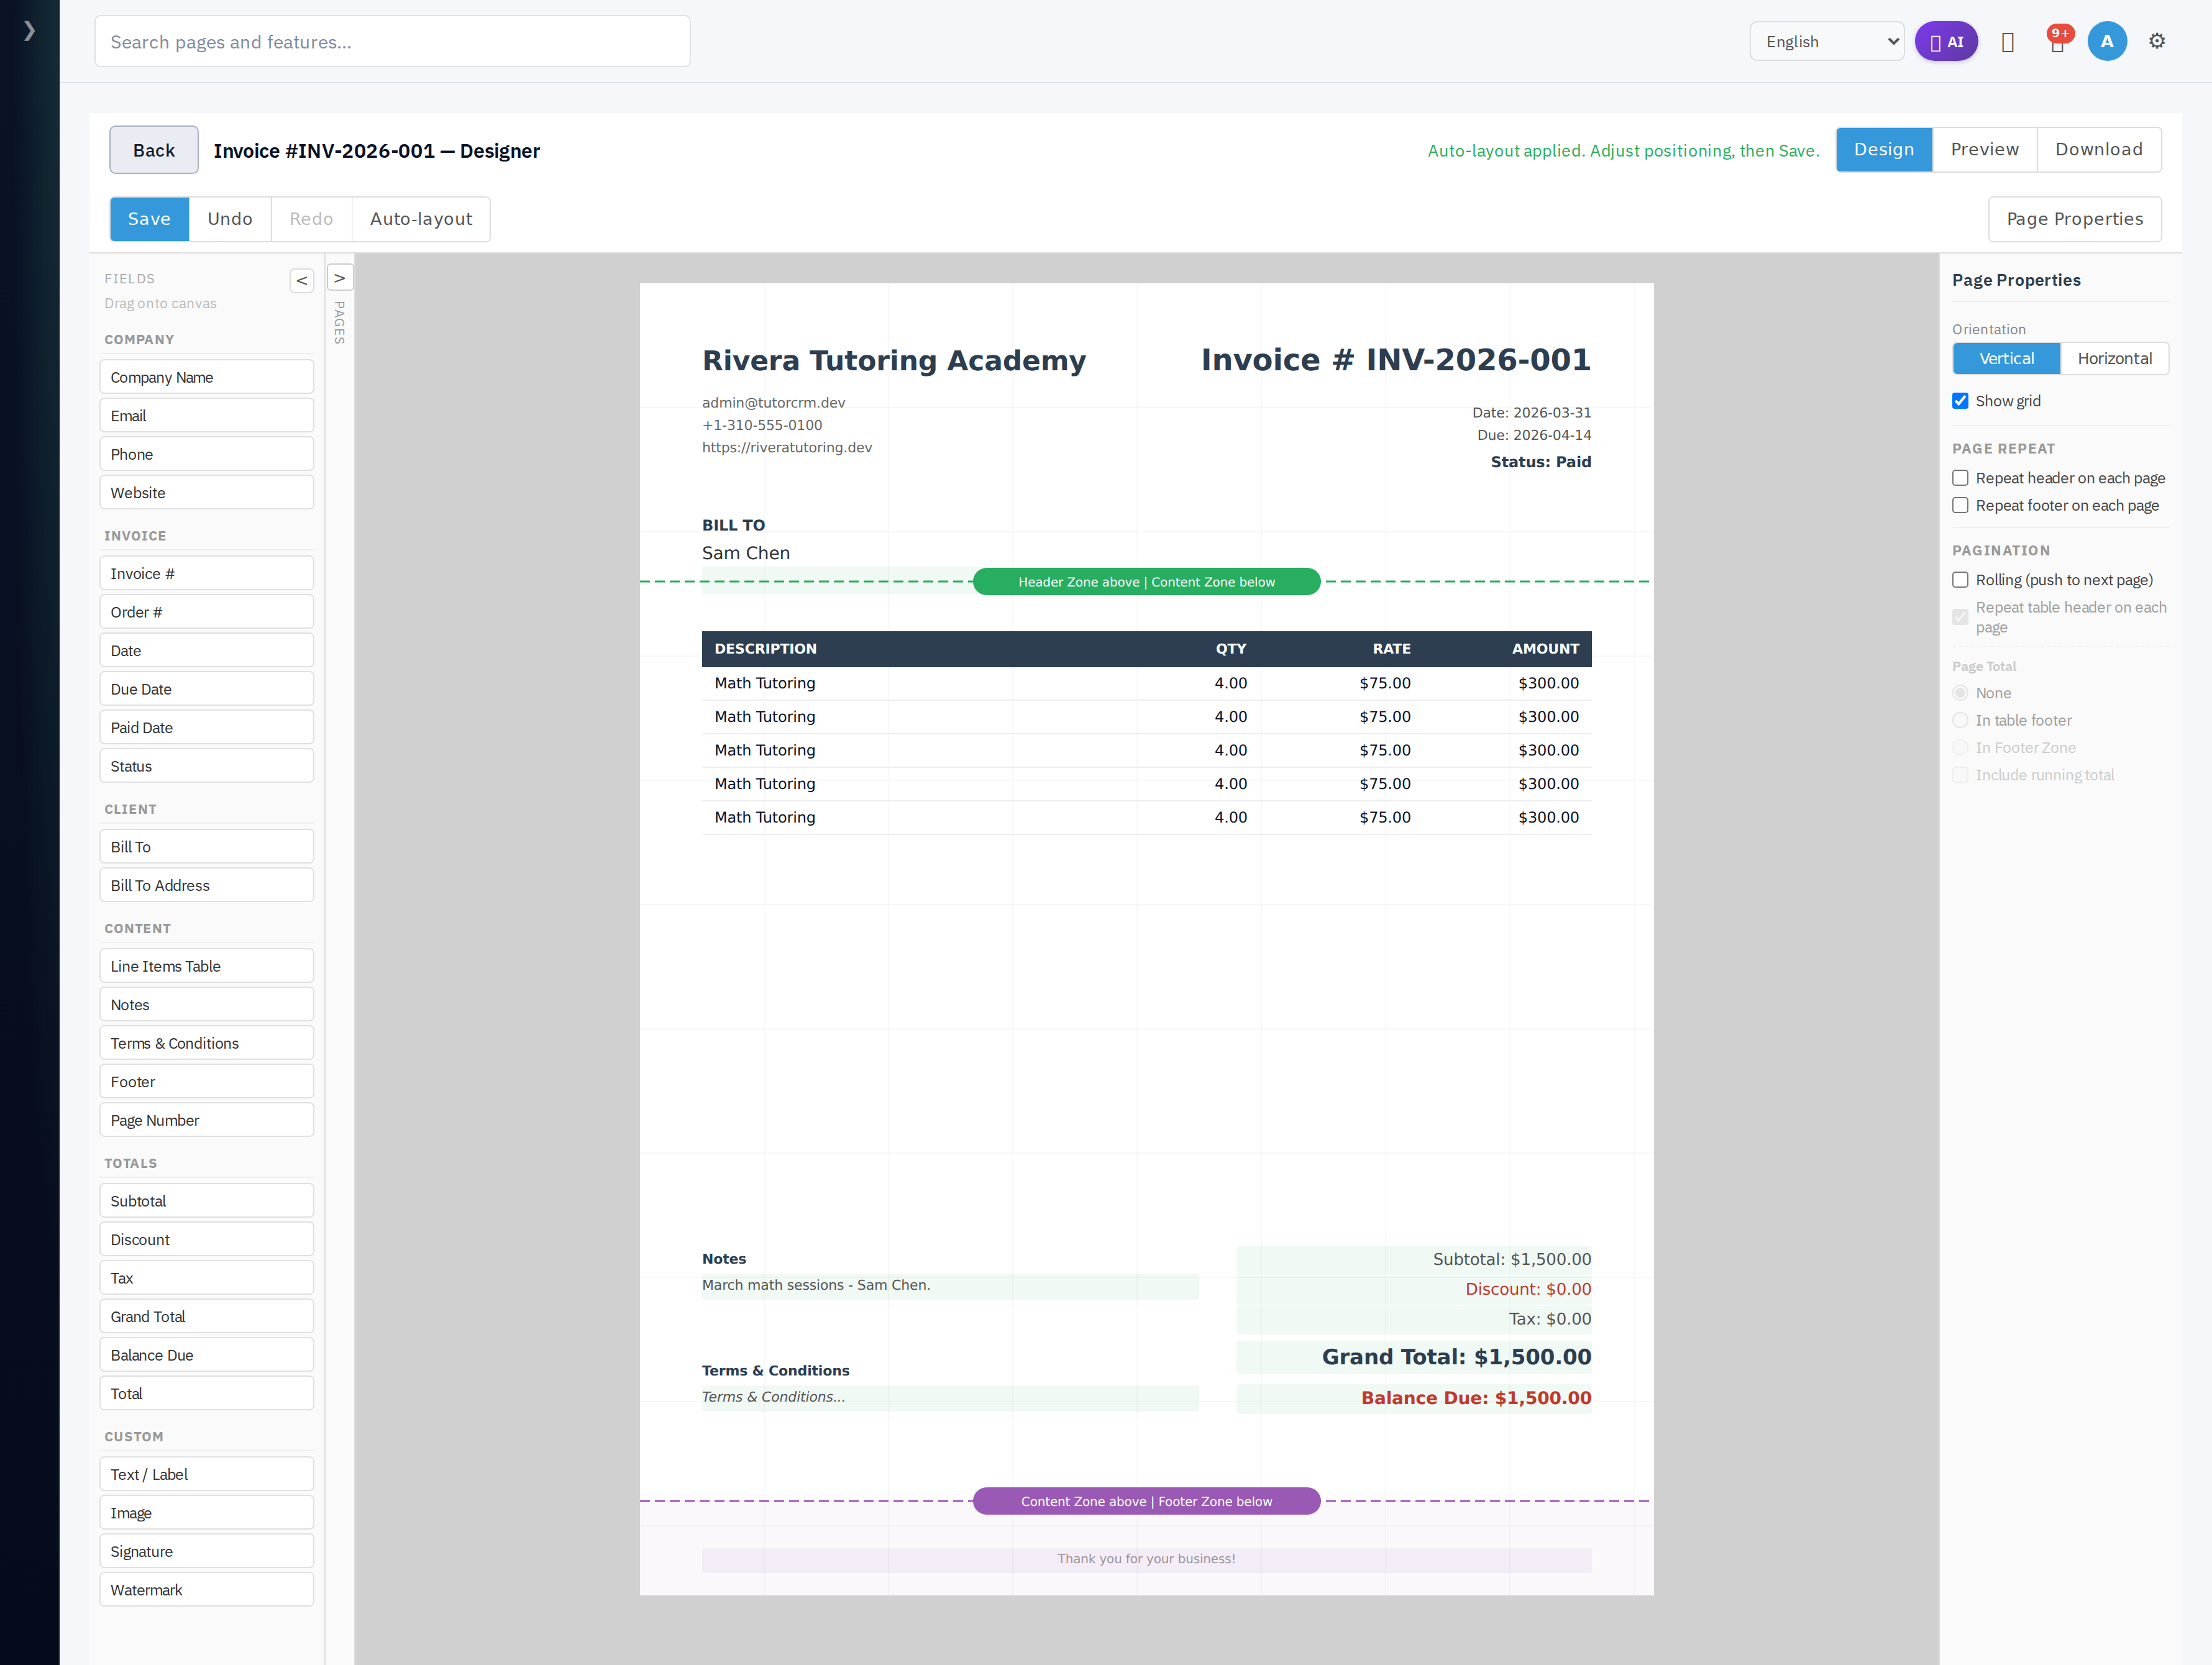
Task: Expand the Pages panel arrow
Action: coord(339,278)
